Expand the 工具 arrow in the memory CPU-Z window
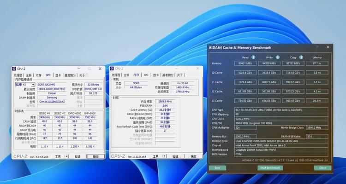Image resolution: width=346 pixels, height=184 pixels. click(x=164, y=156)
